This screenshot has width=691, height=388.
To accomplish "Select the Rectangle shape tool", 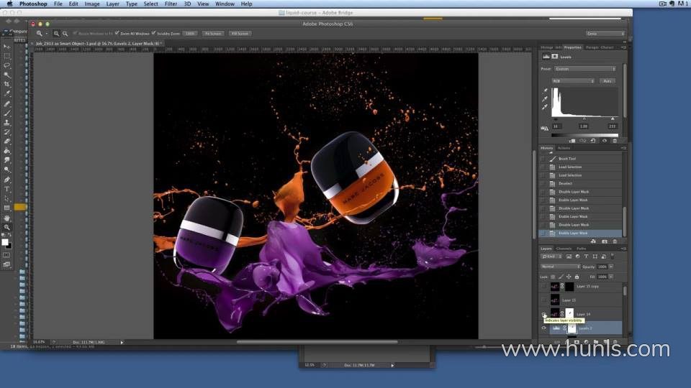I will [x=6, y=208].
